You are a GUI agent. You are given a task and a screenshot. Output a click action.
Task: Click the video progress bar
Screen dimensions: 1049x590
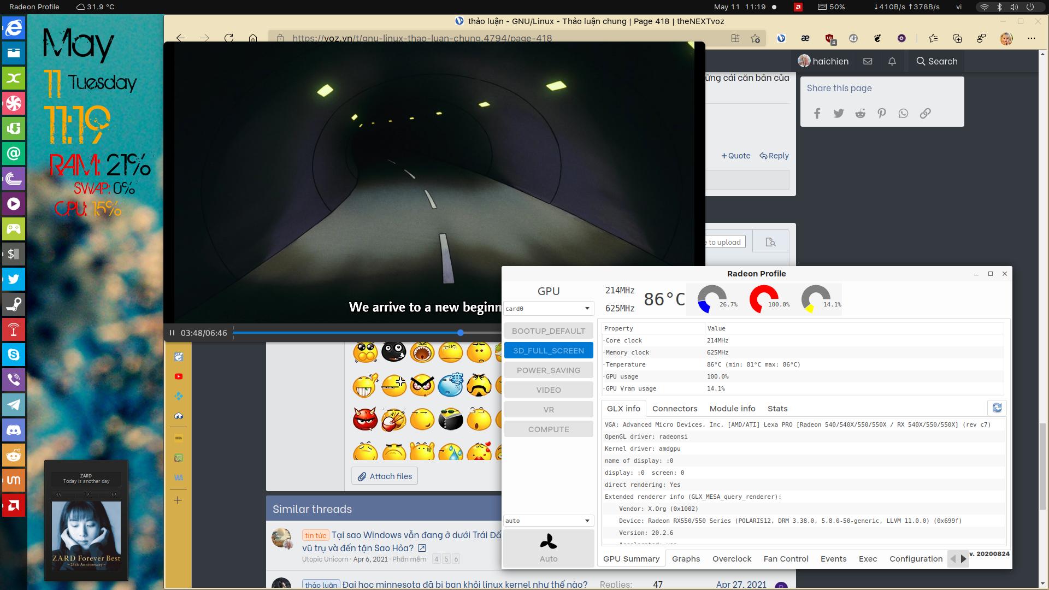[366, 333]
